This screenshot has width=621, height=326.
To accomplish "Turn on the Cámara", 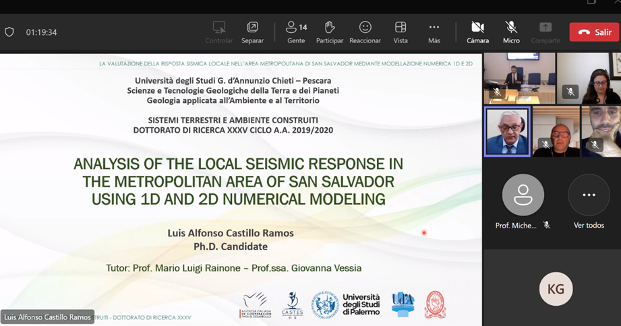I will tap(477, 32).
